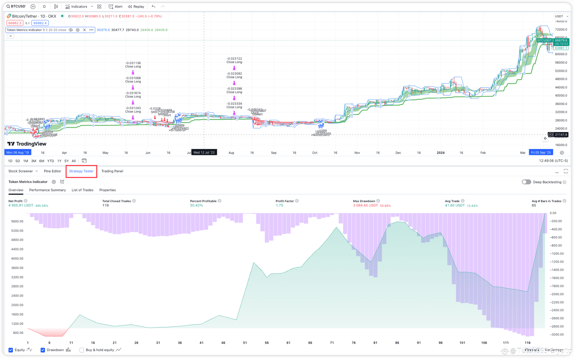Click the undo arrow icon
574x358 pixels.
(x=154, y=7)
